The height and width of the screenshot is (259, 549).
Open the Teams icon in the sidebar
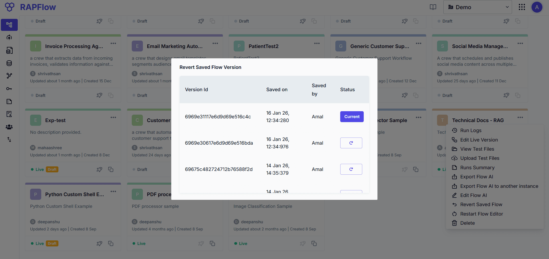click(9, 127)
